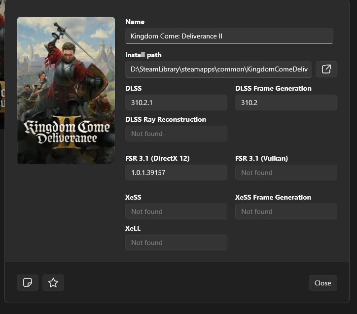Select the XeSS Not found field
The image size is (357, 314).
point(176,211)
